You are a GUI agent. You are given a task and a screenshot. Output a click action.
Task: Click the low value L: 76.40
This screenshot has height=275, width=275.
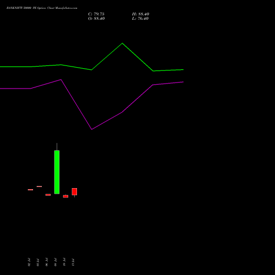140,19
